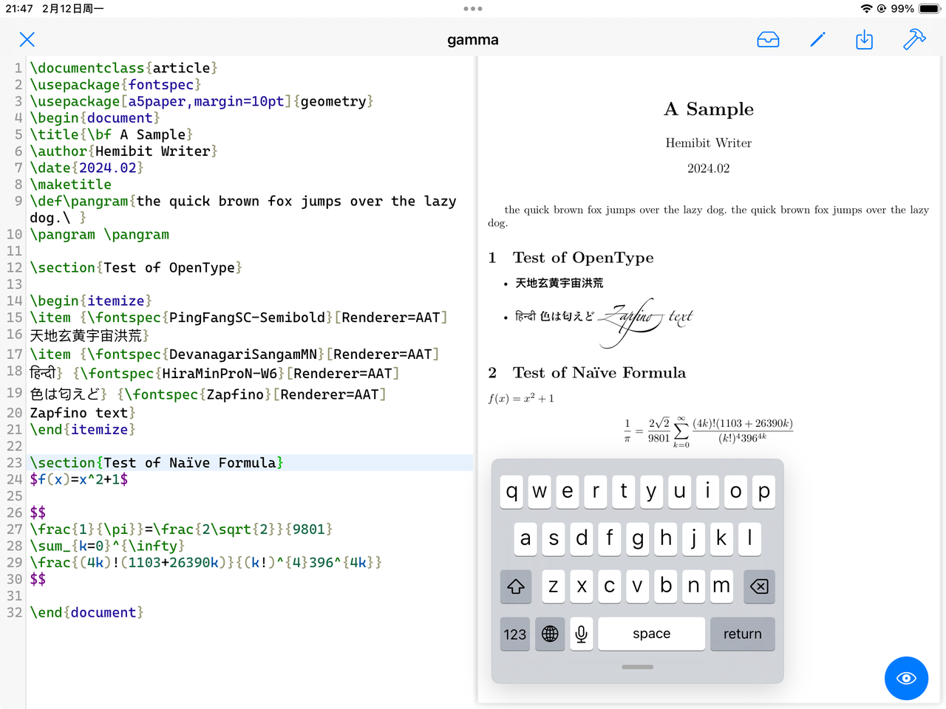Open the inbox tray icon in the toolbar

(x=769, y=40)
